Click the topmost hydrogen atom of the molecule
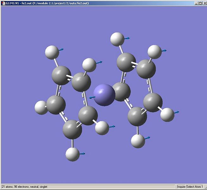Viewport: 207px width, 190px height. click(117, 39)
